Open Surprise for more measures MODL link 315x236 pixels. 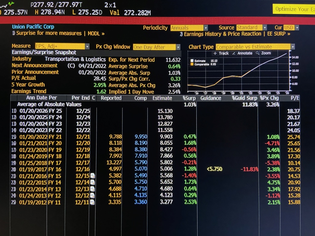pos(58,33)
